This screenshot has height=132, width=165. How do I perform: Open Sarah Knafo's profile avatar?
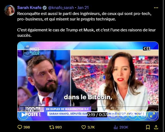pyautogui.click(x=10, y=10)
